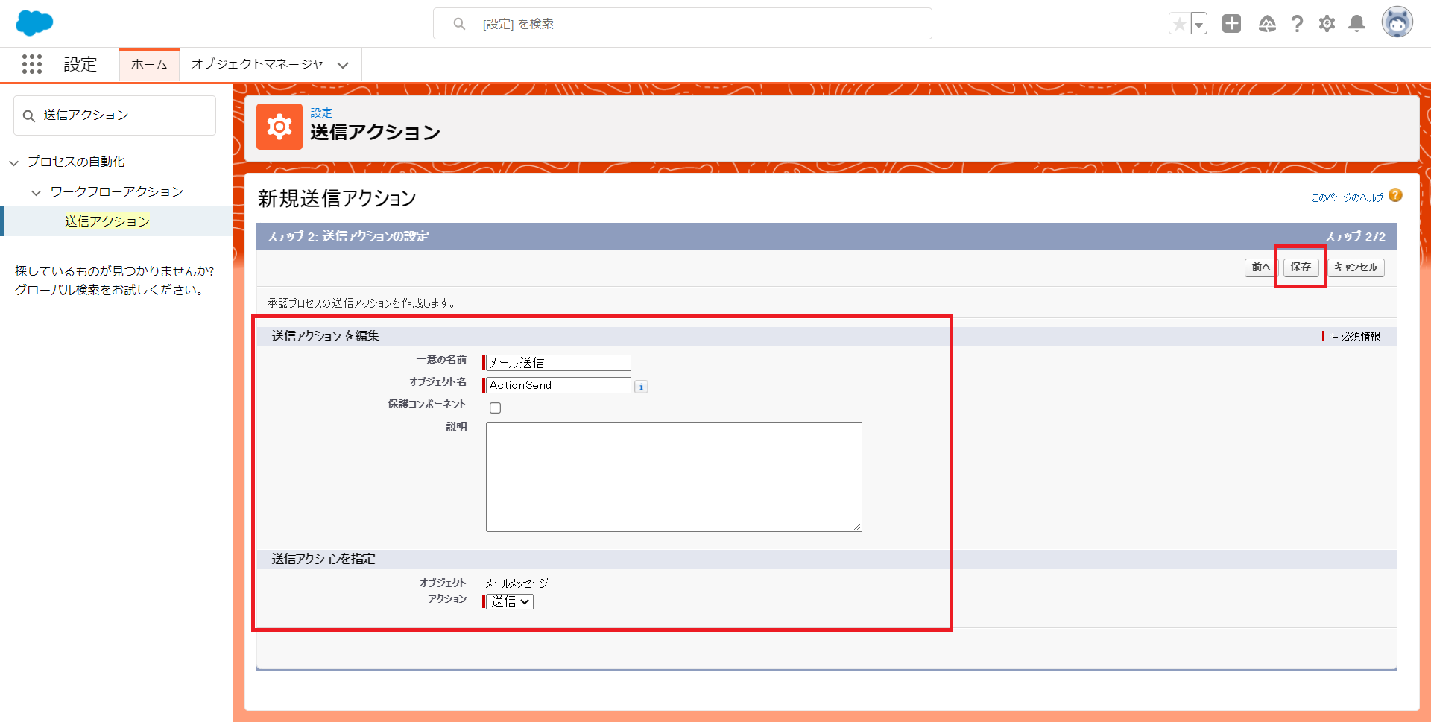The width and height of the screenshot is (1431, 722).
Task: Open the notifications bell
Action: click(x=1357, y=24)
